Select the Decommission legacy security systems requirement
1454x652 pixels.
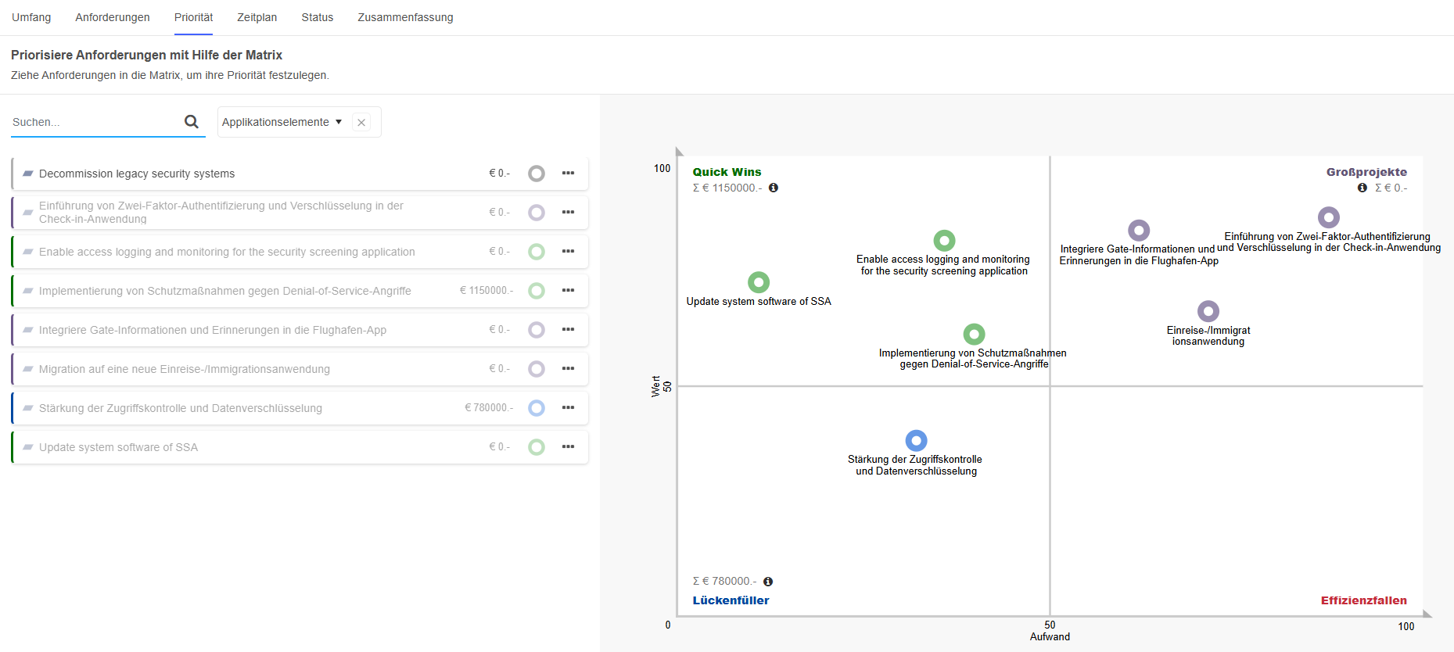pyautogui.click(x=137, y=174)
